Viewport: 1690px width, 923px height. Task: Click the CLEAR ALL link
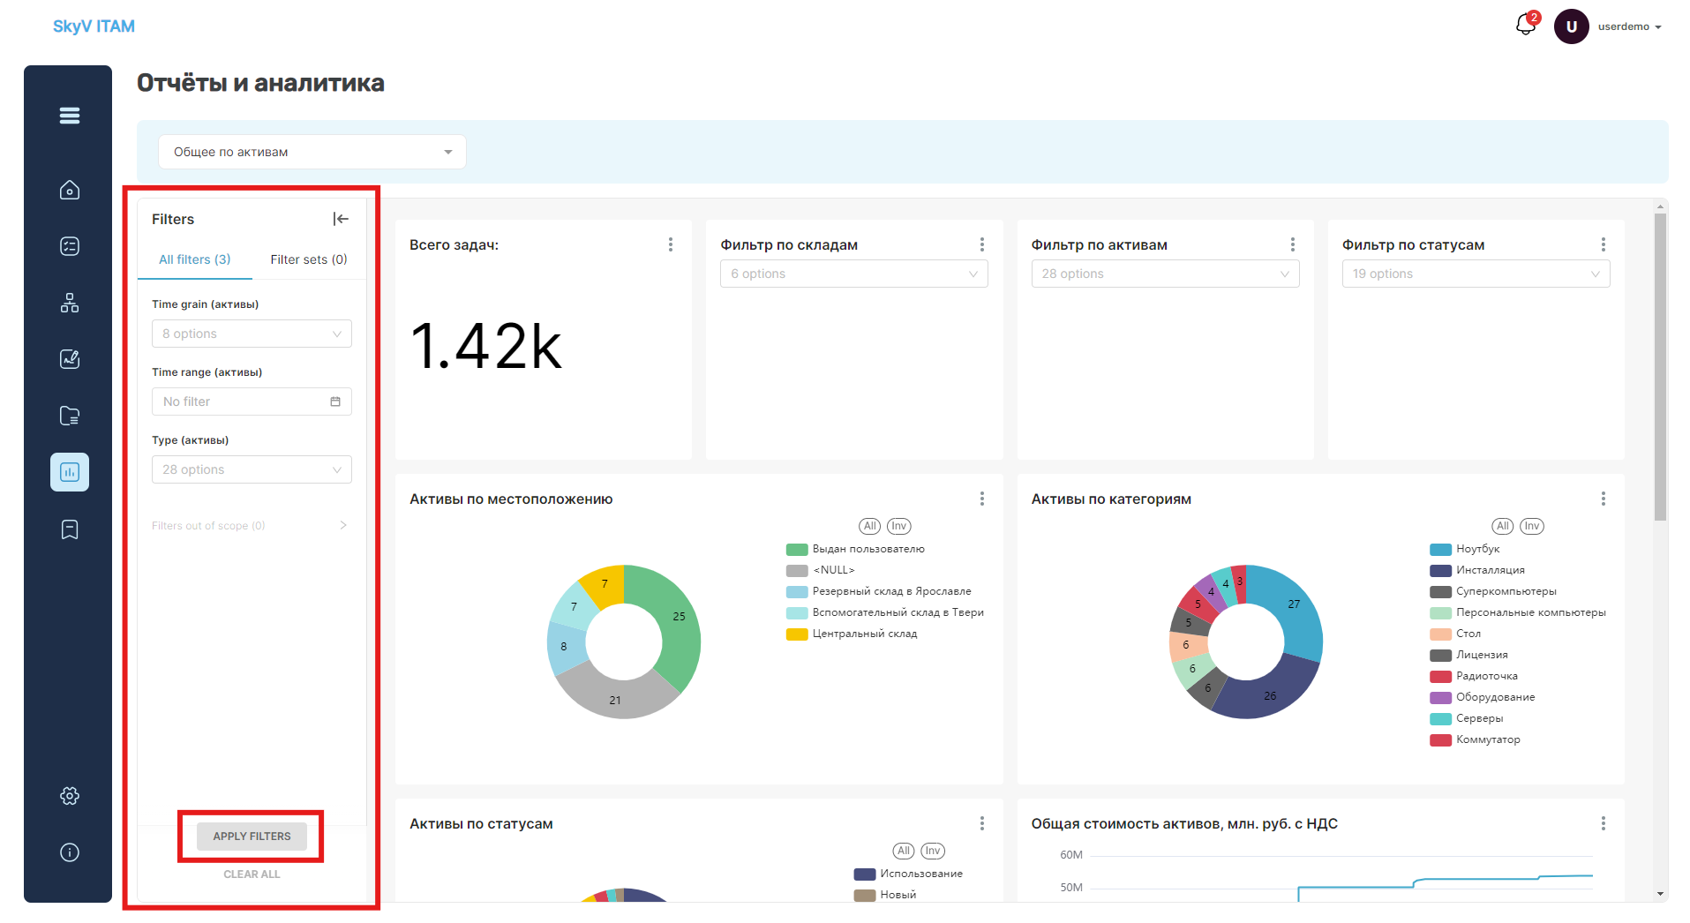pos(252,874)
